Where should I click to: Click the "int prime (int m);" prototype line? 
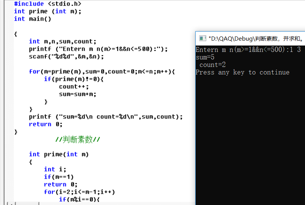[x=48, y=11]
